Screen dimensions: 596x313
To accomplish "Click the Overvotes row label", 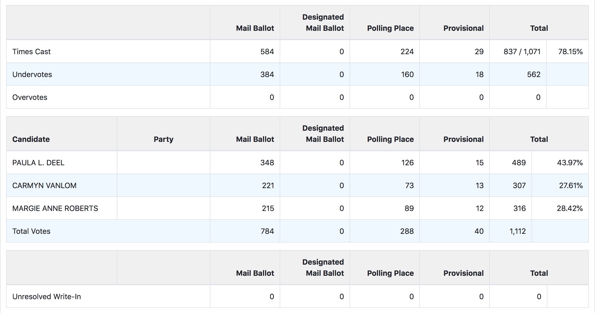I will click(30, 97).
